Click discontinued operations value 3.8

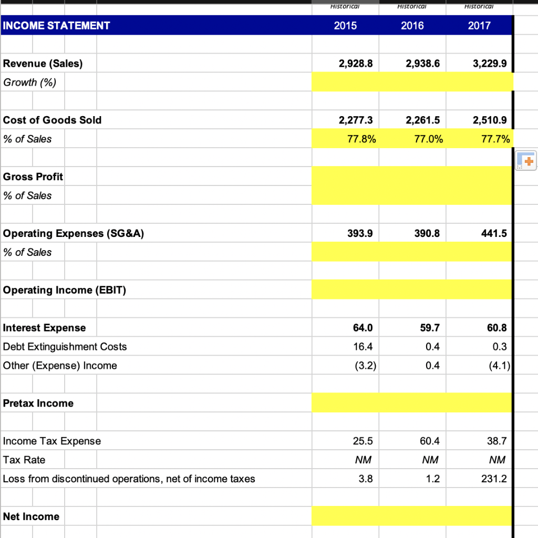coord(366,479)
